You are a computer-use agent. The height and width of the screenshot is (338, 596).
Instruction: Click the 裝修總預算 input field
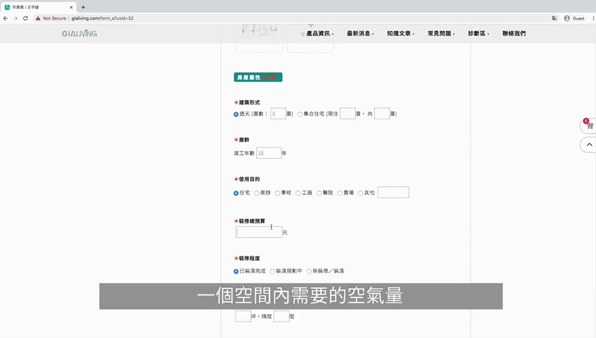coord(259,232)
